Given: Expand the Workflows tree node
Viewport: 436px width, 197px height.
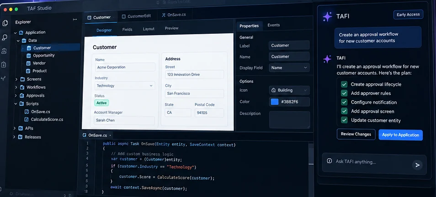Looking at the screenshot, I should pos(16,88).
